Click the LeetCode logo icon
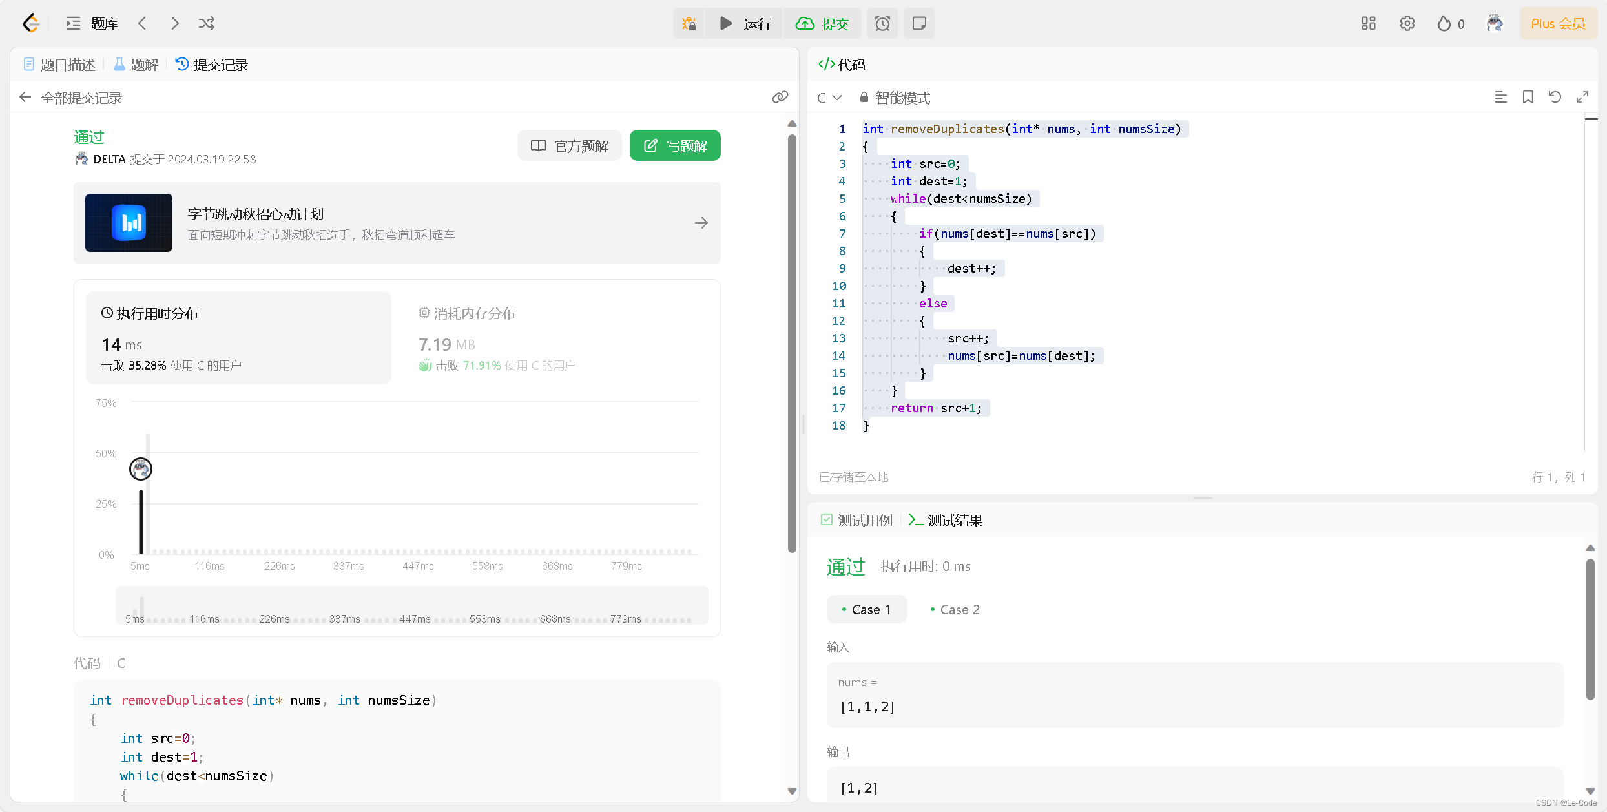The height and width of the screenshot is (812, 1607). tap(31, 24)
